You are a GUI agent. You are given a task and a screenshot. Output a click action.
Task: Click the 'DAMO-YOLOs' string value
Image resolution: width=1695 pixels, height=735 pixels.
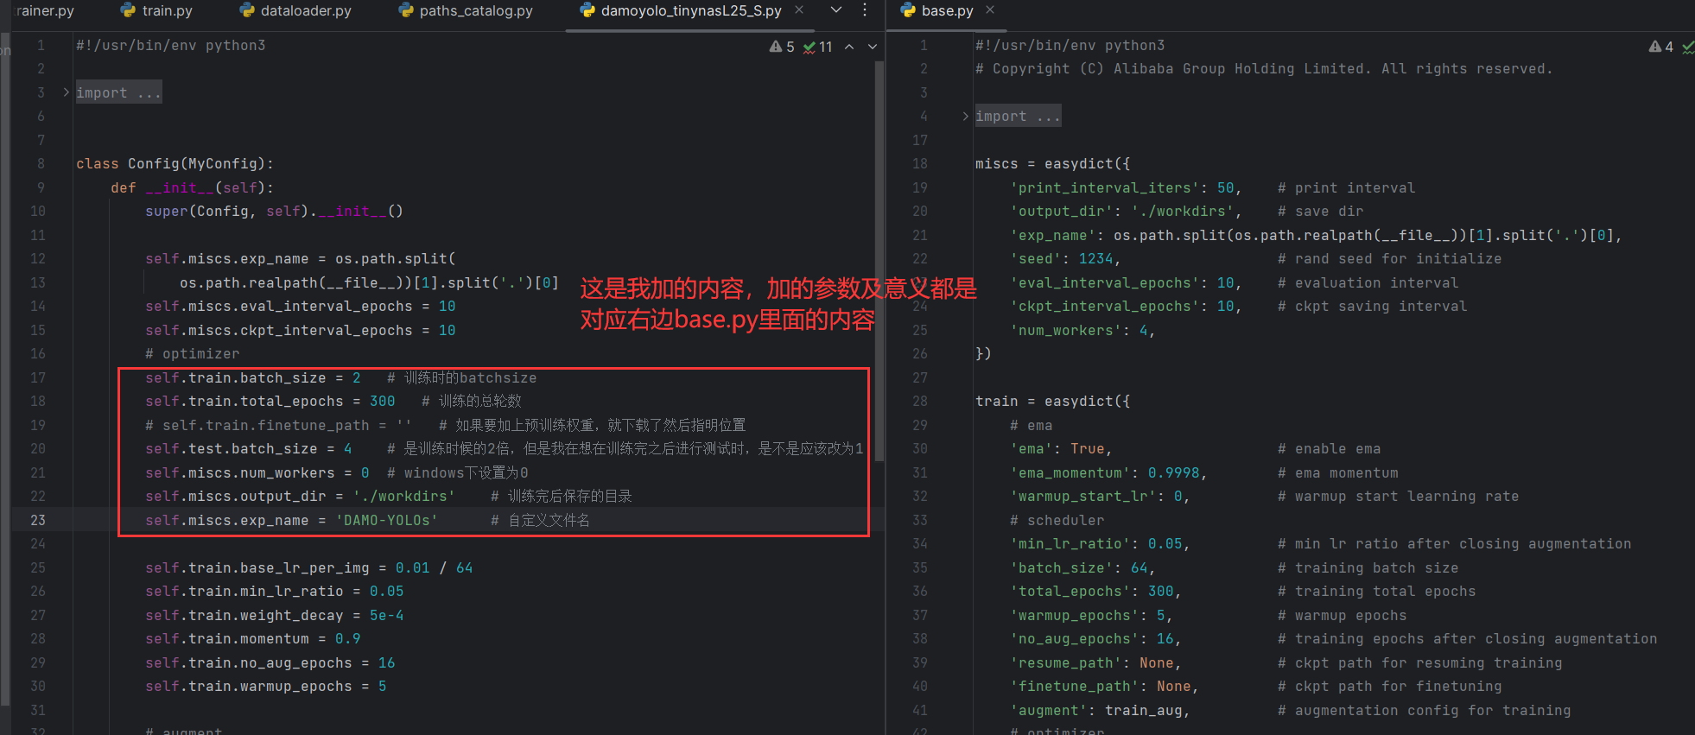coord(387,520)
